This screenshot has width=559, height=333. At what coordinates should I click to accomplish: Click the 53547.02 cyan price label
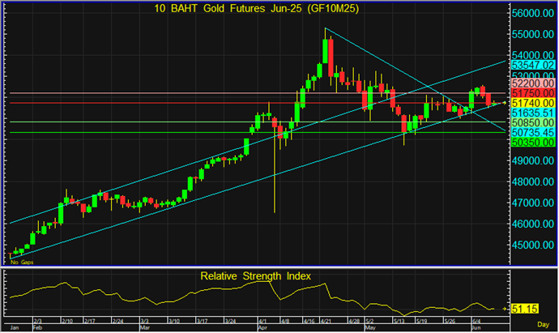click(x=533, y=66)
